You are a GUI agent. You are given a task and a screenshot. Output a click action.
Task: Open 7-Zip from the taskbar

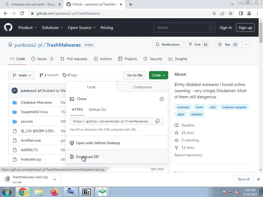87,192
